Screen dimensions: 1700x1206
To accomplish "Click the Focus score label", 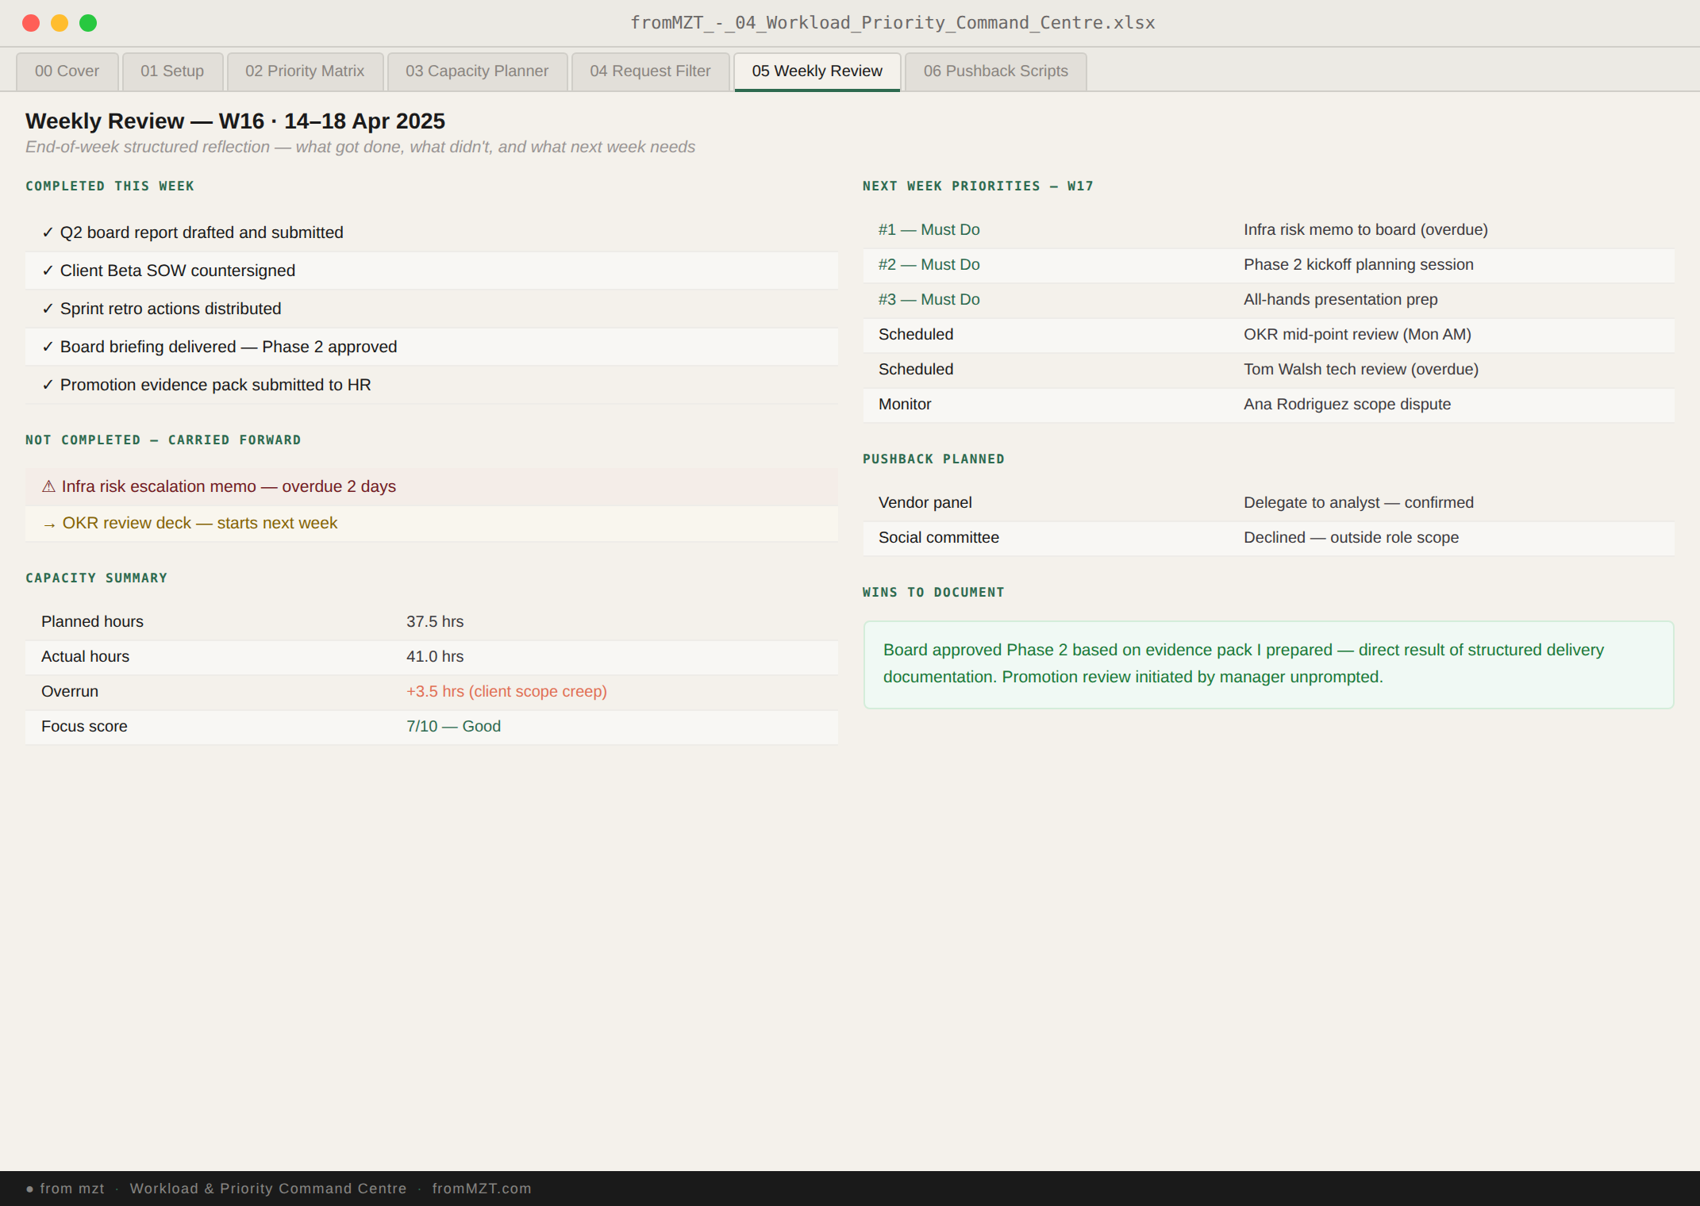I will tap(84, 727).
